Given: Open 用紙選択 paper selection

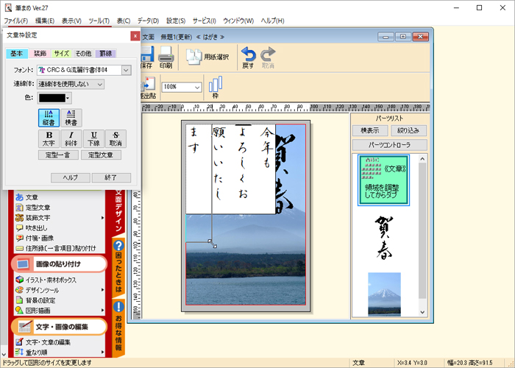Looking at the screenshot, I should pos(207,57).
